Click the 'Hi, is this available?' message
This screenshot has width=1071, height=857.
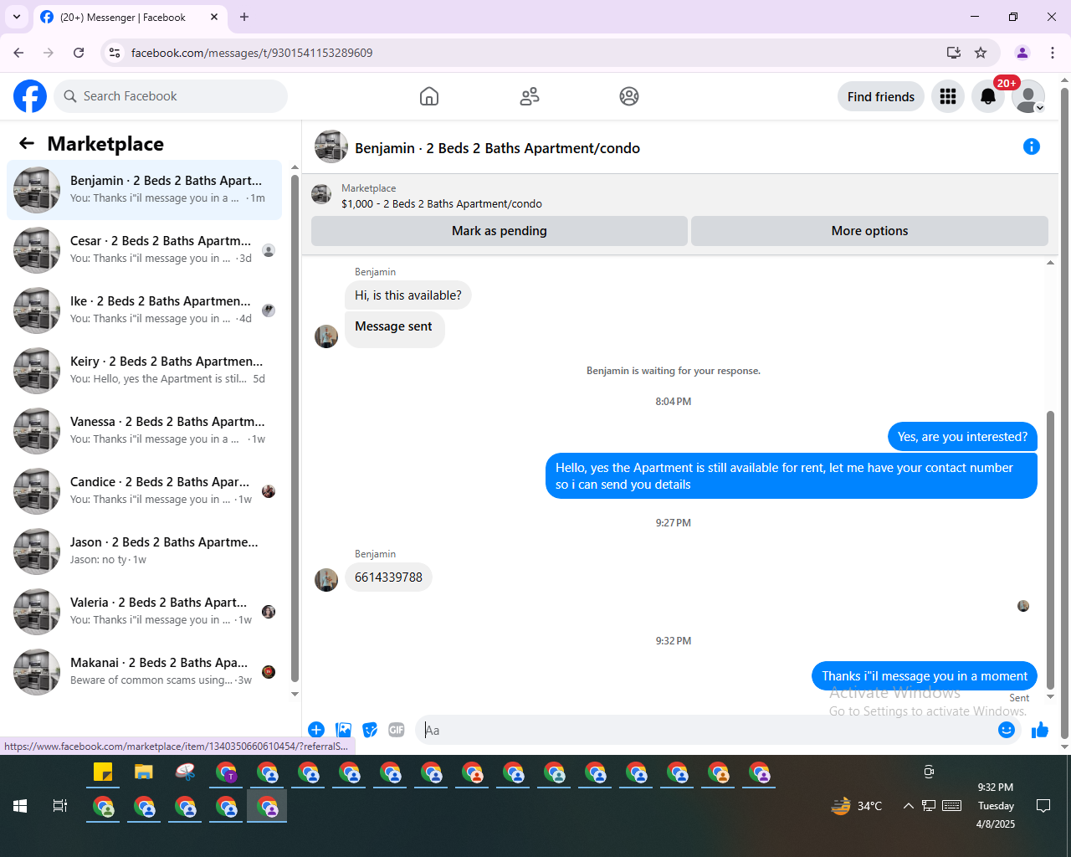(x=408, y=295)
